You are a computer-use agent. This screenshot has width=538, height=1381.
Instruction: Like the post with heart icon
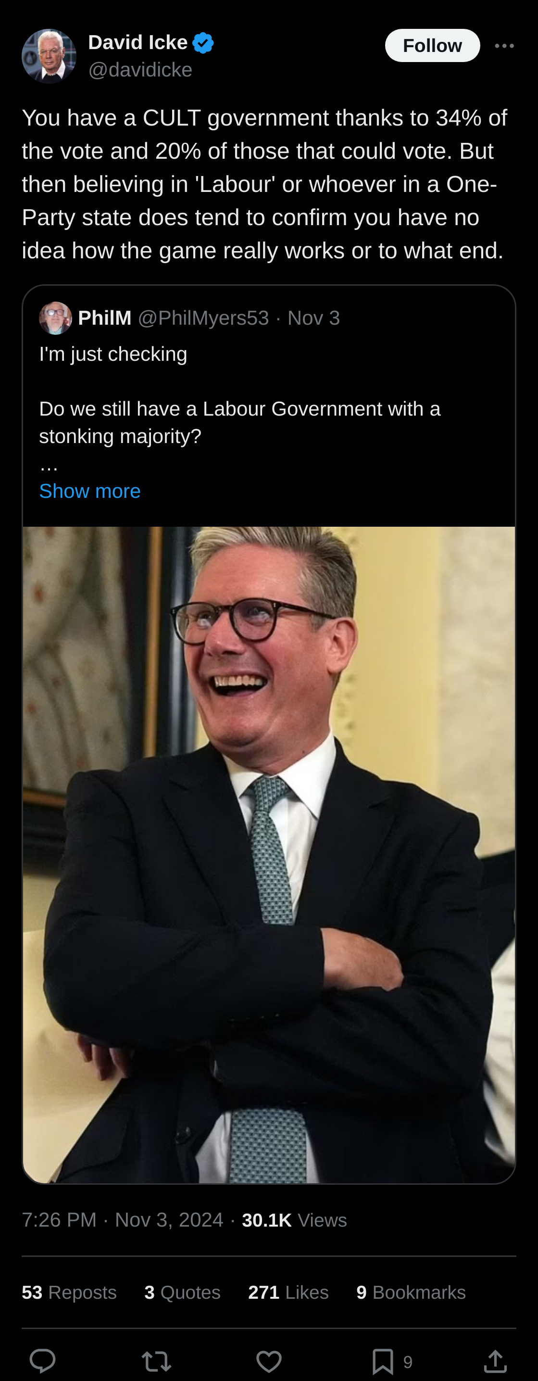(x=269, y=1361)
